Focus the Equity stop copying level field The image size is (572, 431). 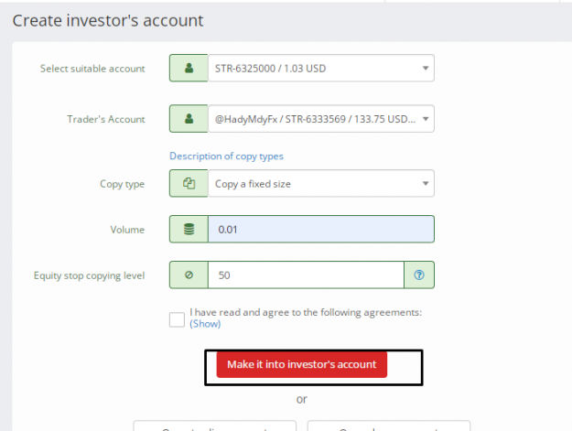306,275
